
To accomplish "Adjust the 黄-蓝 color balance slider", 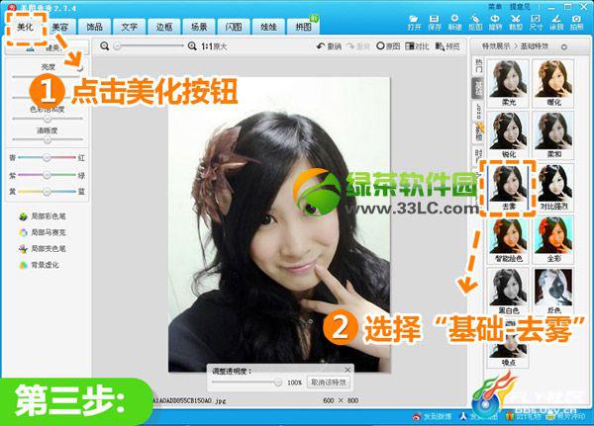I will coord(47,192).
